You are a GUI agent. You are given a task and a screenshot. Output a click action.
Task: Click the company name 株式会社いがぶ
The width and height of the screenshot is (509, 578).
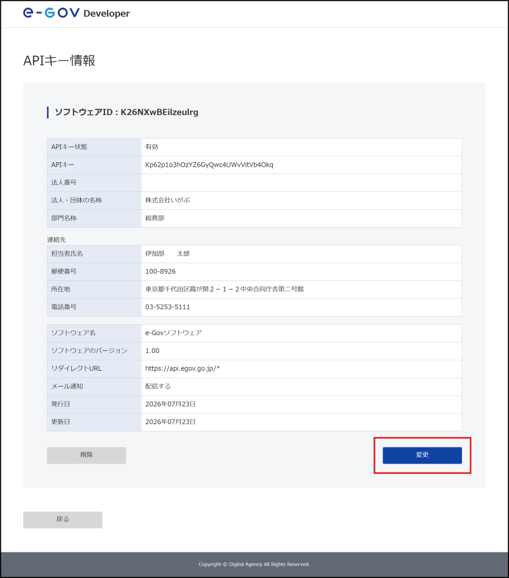(167, 200)
